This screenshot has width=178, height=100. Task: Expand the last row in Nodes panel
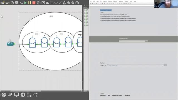coord(84,26)
